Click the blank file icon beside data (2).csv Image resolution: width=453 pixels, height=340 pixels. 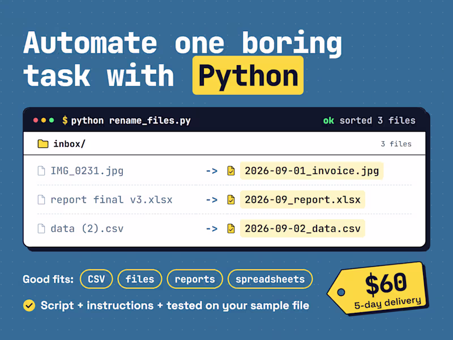click(x=41, y=229)
